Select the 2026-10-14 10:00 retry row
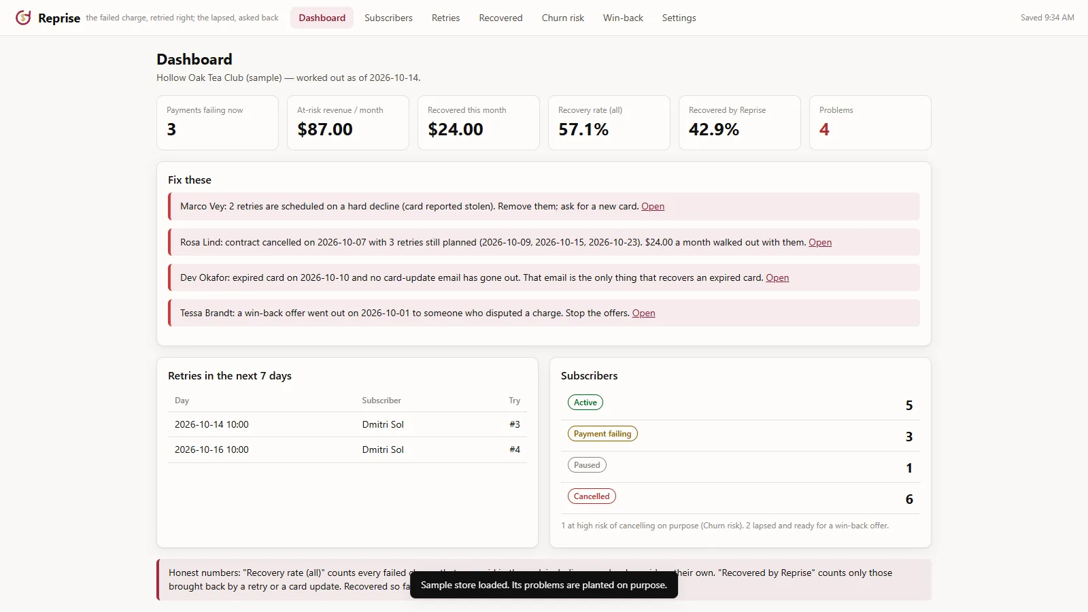The width and height of the screenshot is (1088, 612). [347, 424]
